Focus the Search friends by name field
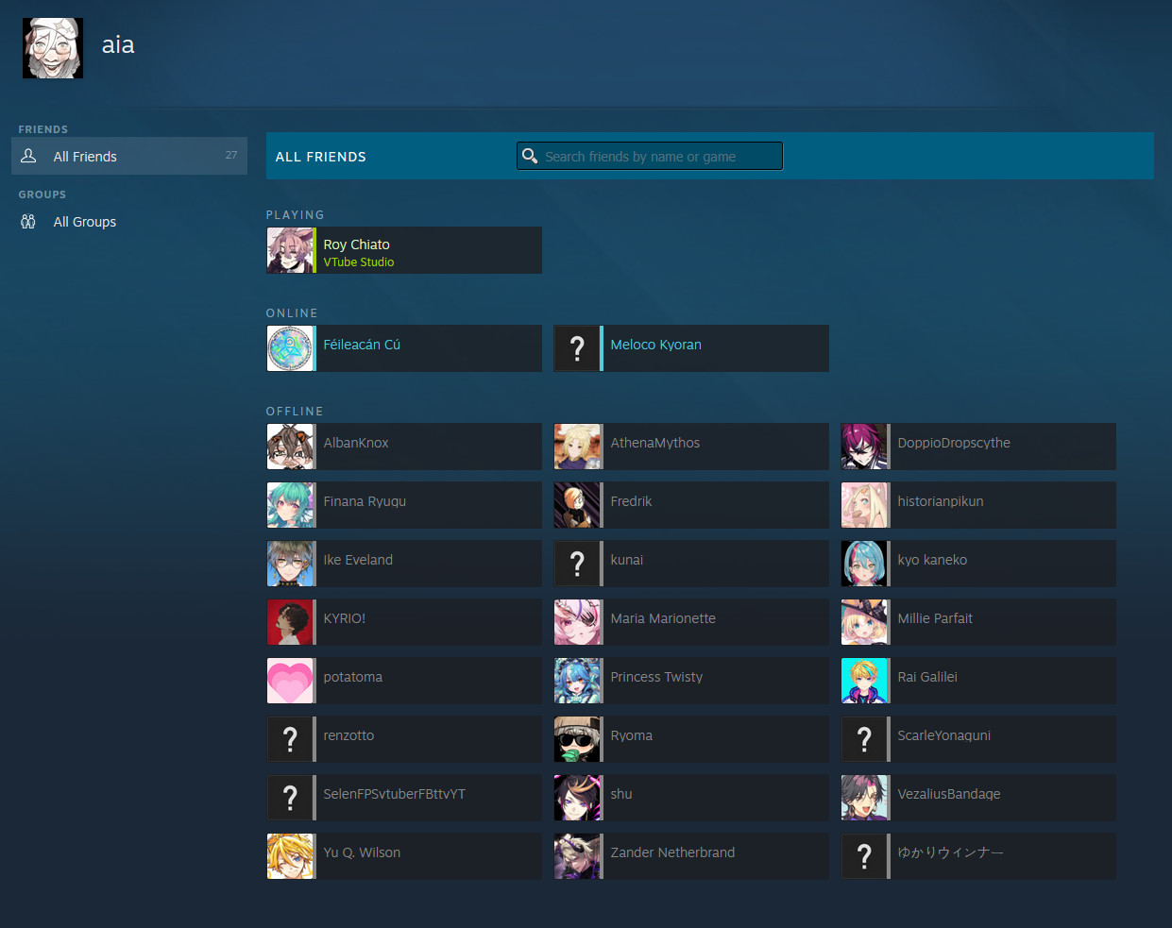The height and width of the screenshot is (928, 1172). [650, 156]
